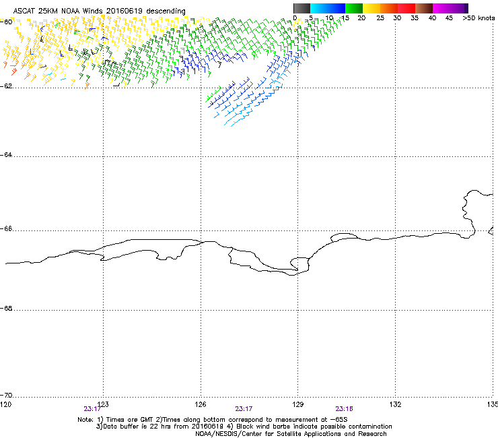The image size is (498, 438).
Task: Select the 129 longitude label
Action: point(298,404)
